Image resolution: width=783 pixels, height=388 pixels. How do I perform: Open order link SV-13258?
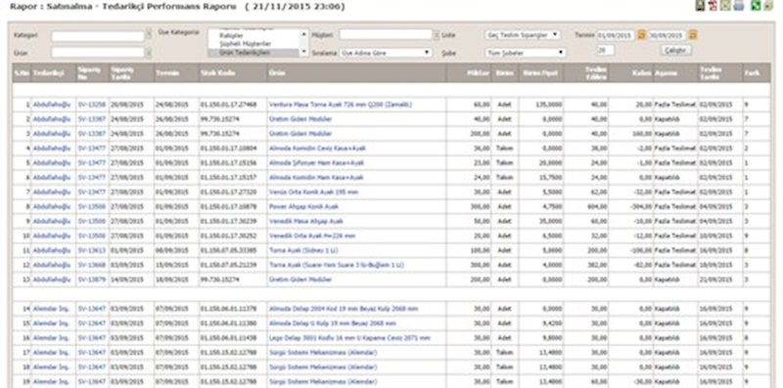(x=92, y=105)
